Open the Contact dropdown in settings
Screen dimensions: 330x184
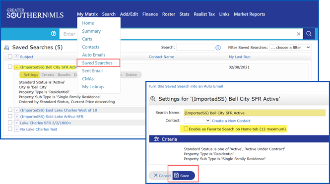197,121
